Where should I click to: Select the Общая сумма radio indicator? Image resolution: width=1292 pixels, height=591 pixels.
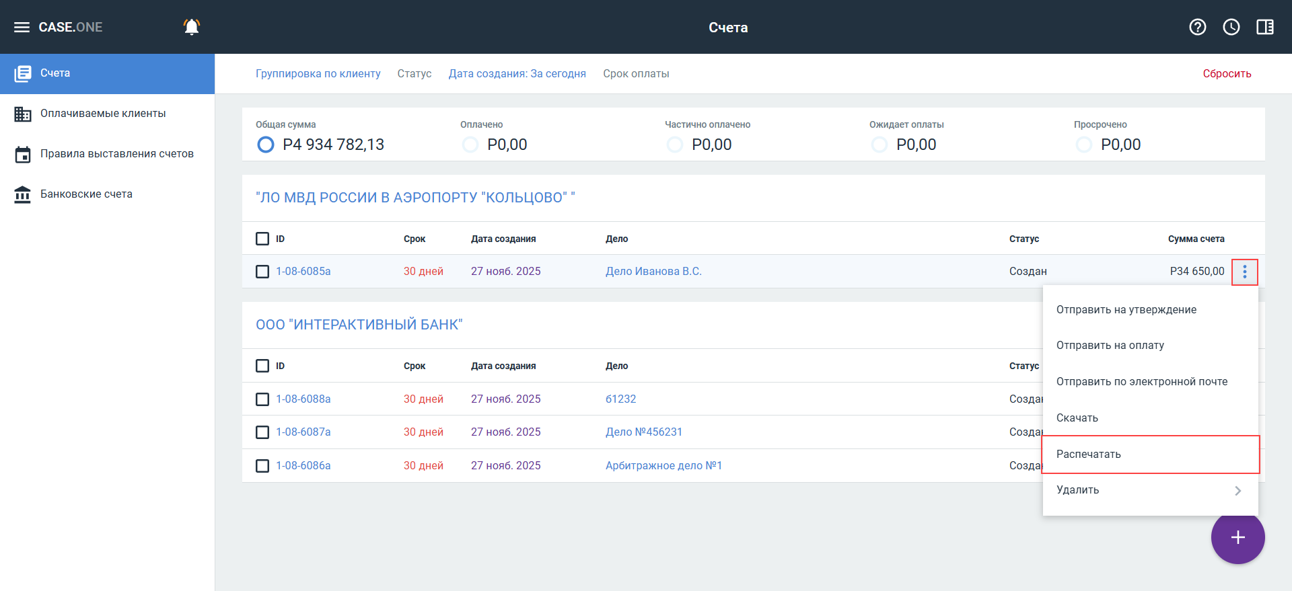click(x=266, y=145)
